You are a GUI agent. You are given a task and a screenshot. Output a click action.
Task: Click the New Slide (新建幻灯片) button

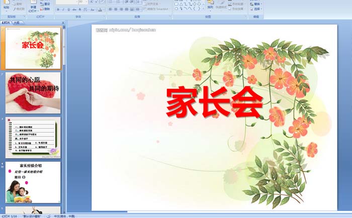tap(34, 7)
